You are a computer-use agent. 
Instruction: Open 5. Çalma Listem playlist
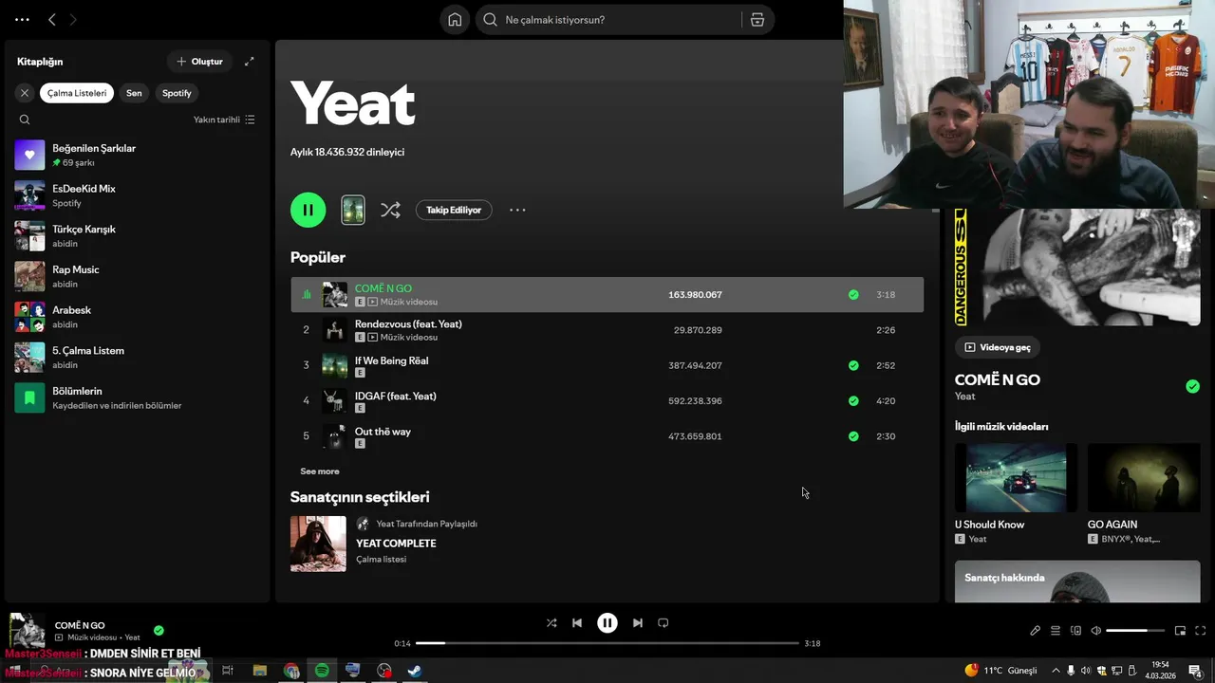pos(137,358)
